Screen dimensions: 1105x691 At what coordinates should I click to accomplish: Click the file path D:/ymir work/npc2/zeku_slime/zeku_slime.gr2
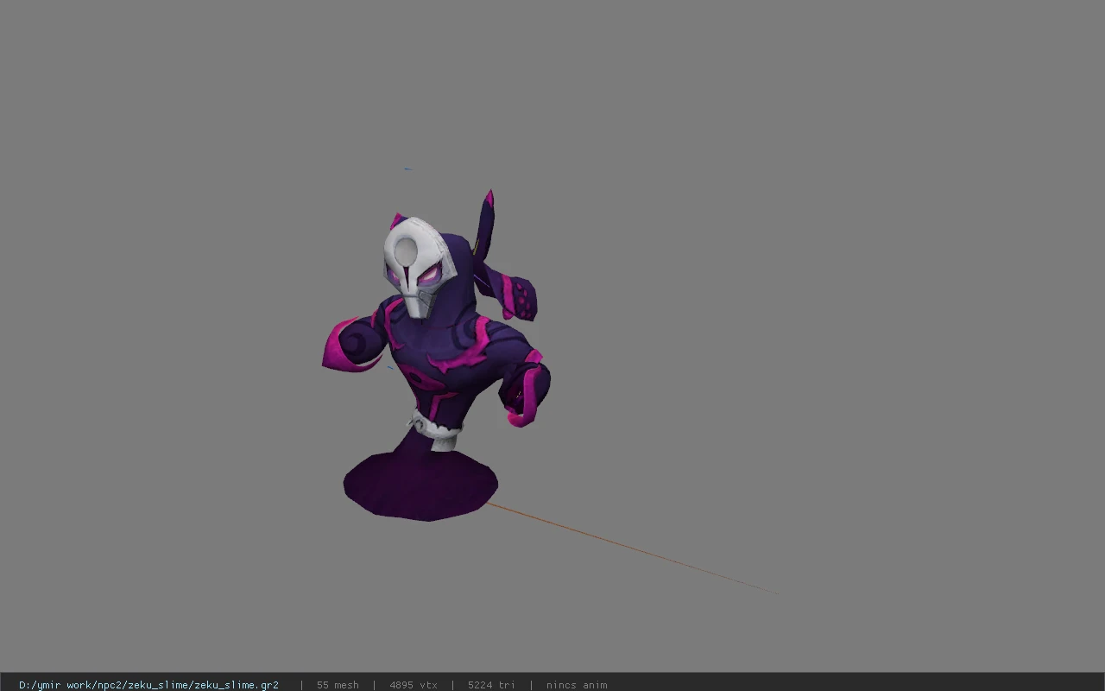(x=148, y=685)
